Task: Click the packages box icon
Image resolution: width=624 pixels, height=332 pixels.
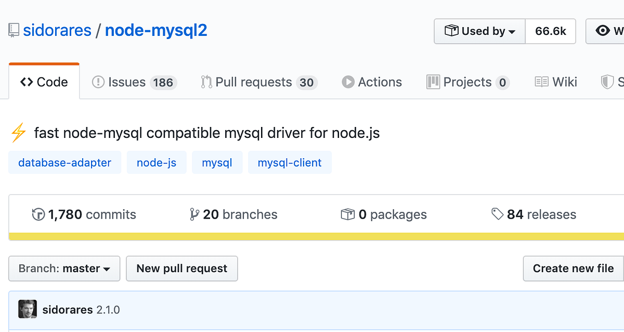Action: (348, 214)
